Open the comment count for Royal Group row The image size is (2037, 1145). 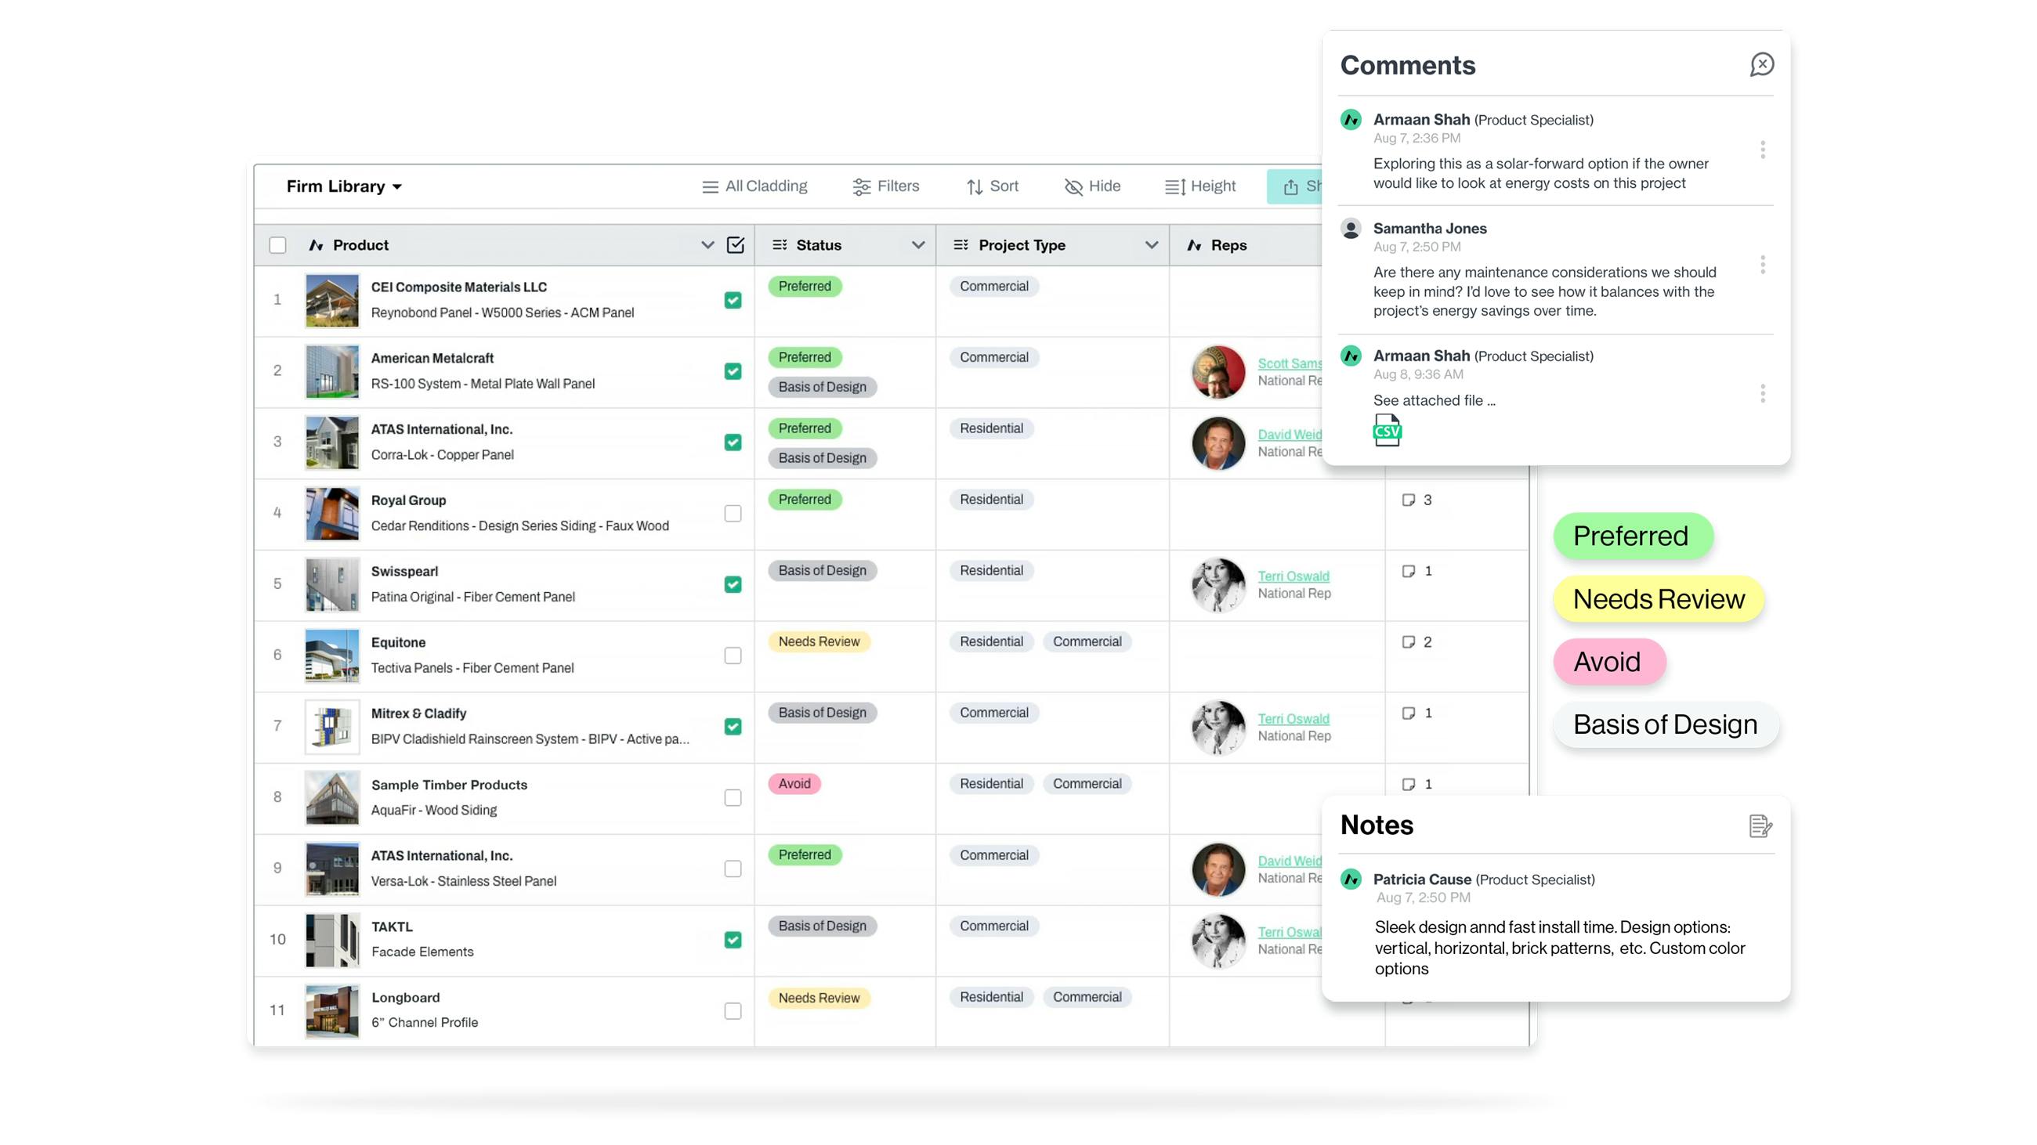pos(1416,500)
